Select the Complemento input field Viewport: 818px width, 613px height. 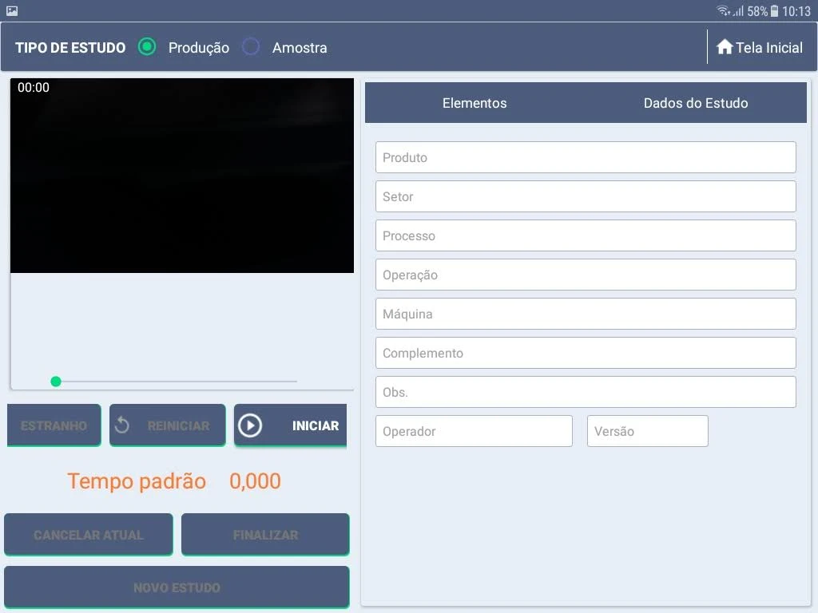(x=586, y=353)
